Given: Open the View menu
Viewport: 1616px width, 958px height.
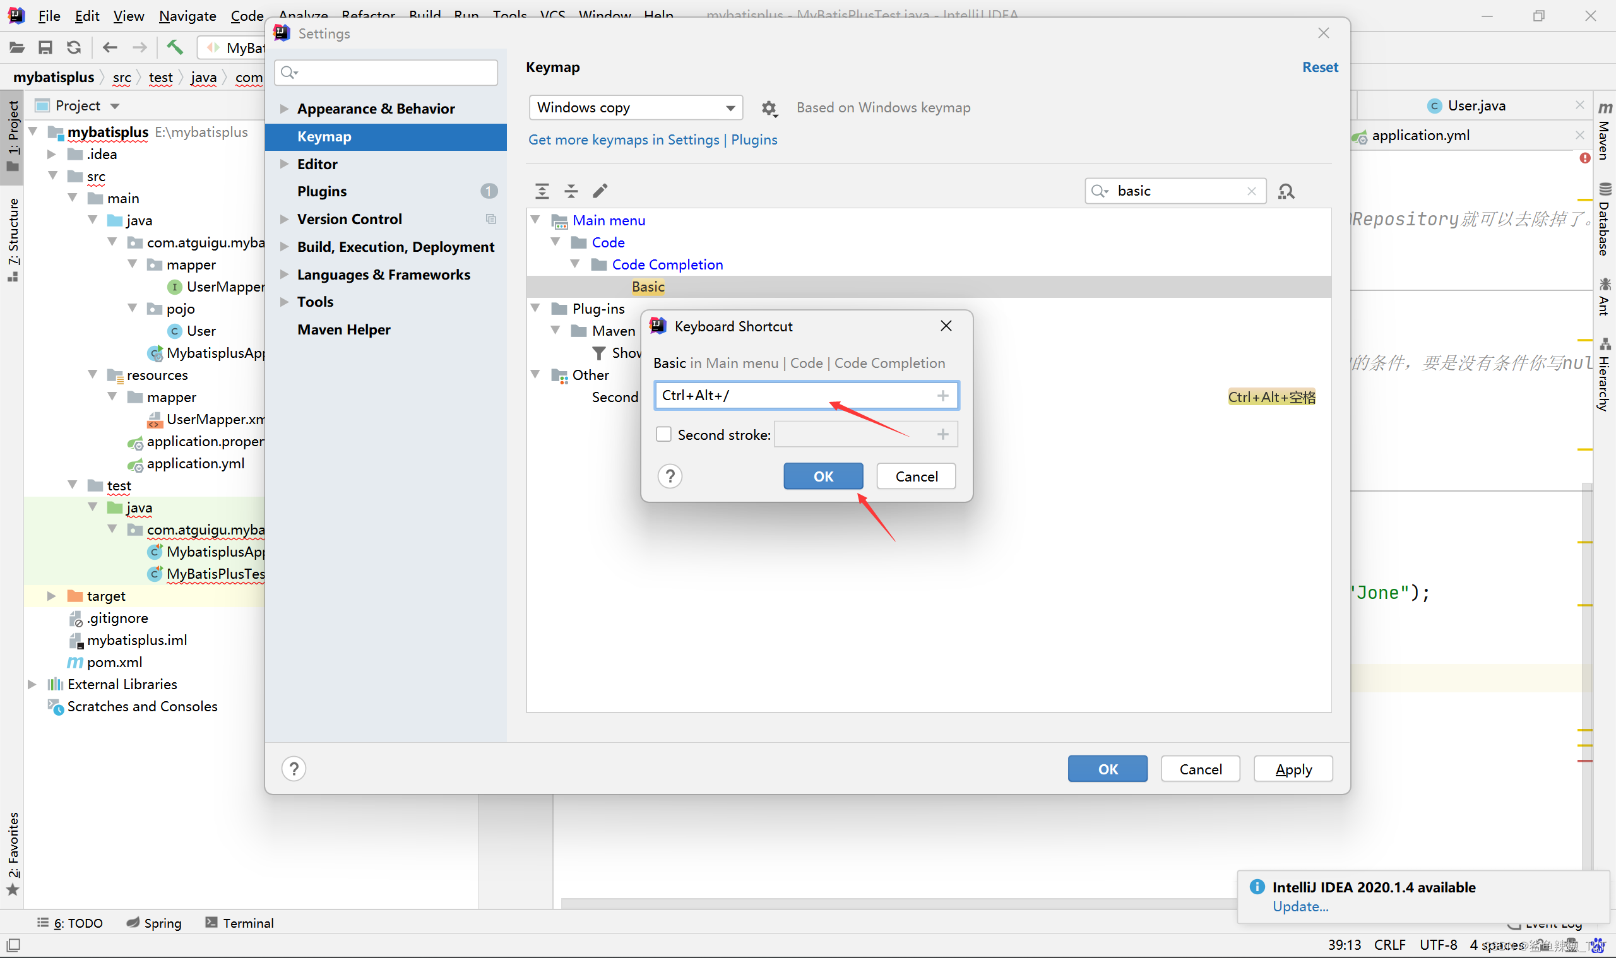Looking at the screenshot, I should [129, 16].
